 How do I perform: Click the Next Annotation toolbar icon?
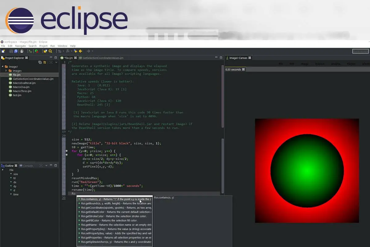60,51
